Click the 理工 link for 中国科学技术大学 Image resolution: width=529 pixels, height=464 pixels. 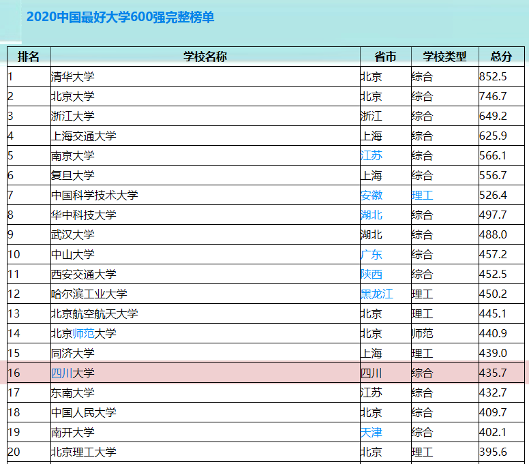(422, 196)
